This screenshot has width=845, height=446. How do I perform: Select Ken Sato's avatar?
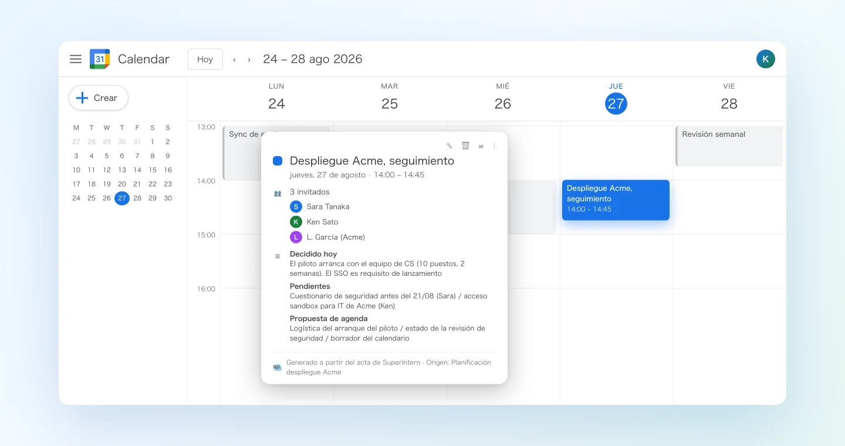pyautogui.click(x=296, y=222)
